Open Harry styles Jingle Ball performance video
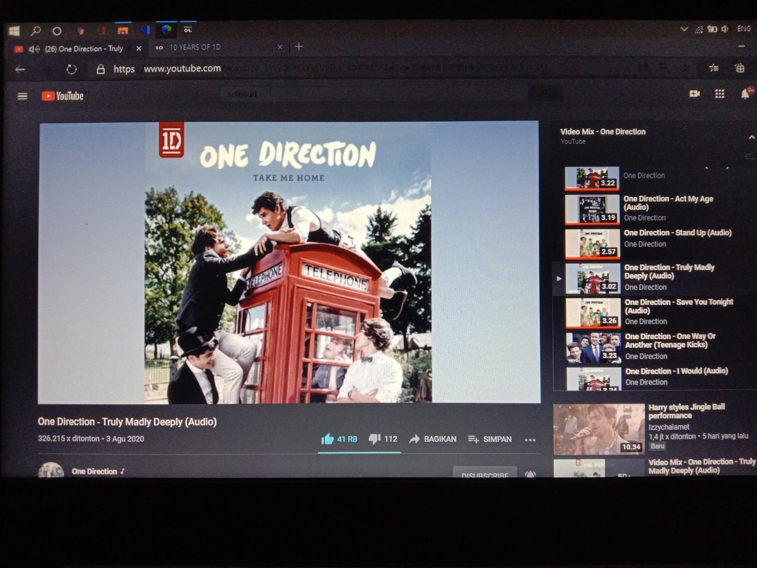Screen dimensions: 757x568 (x=686, y=411)
